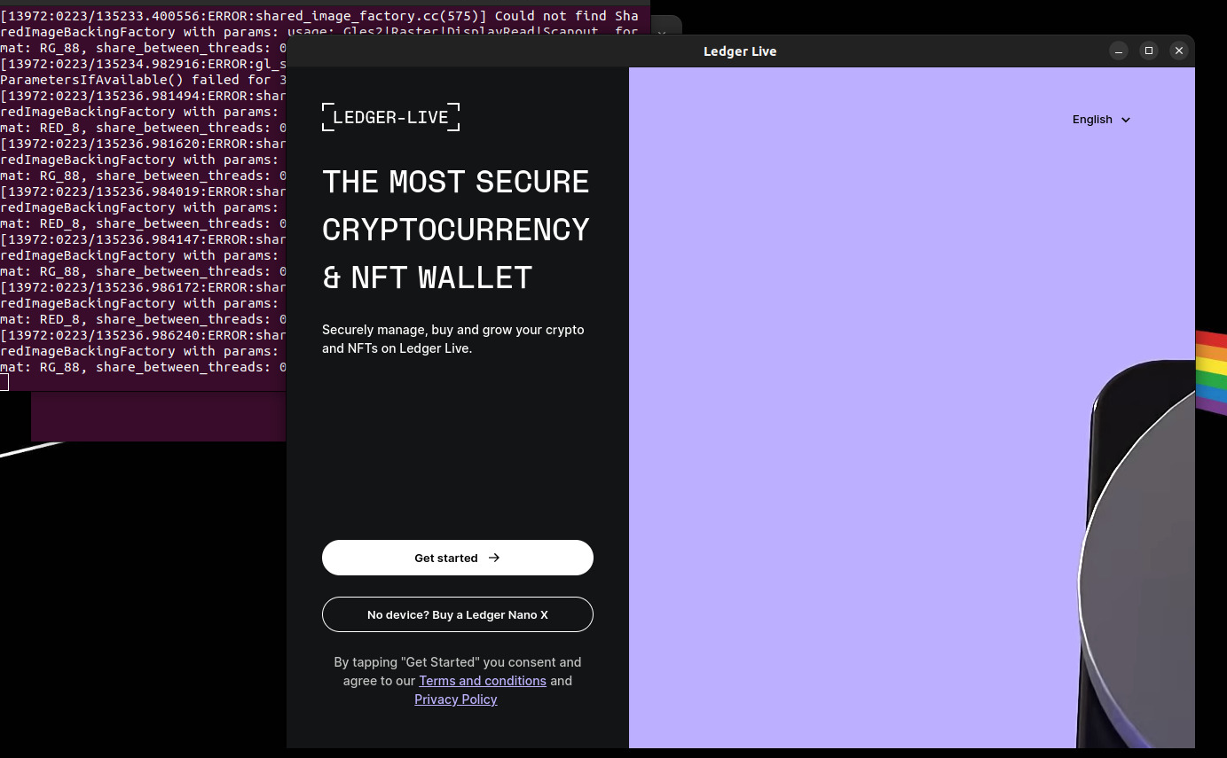Close the Ledger Live window
The width and height of the screenshot is (1227, 758).
coord(1179,51)
